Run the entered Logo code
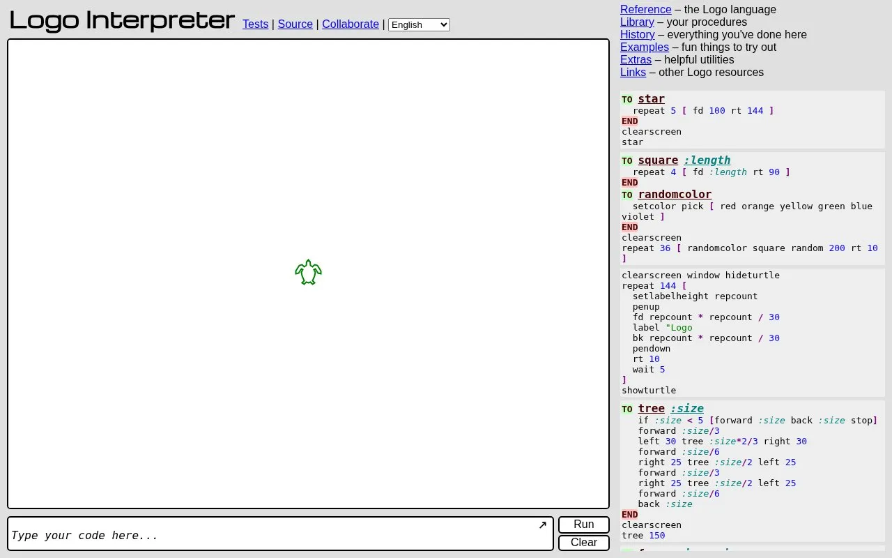 click(x=584, y=525)
